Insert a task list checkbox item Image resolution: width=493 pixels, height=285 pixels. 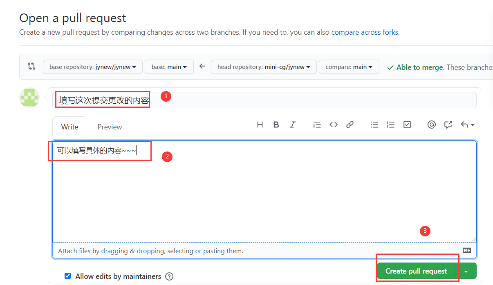(x=407, y=125)
